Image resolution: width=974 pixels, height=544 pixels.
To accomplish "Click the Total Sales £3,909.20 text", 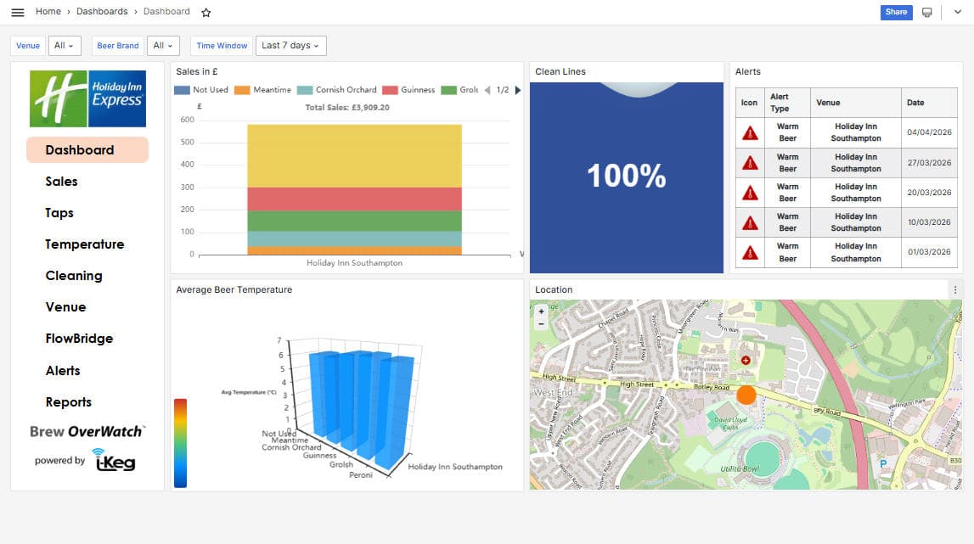I will (x=347, y=108).
